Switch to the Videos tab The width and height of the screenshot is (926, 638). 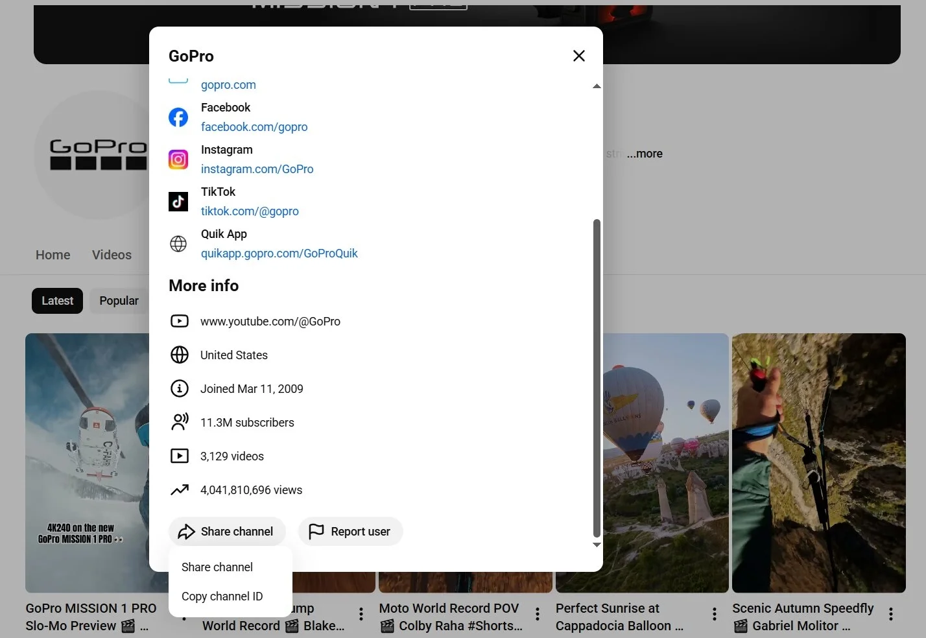(112, 255)
